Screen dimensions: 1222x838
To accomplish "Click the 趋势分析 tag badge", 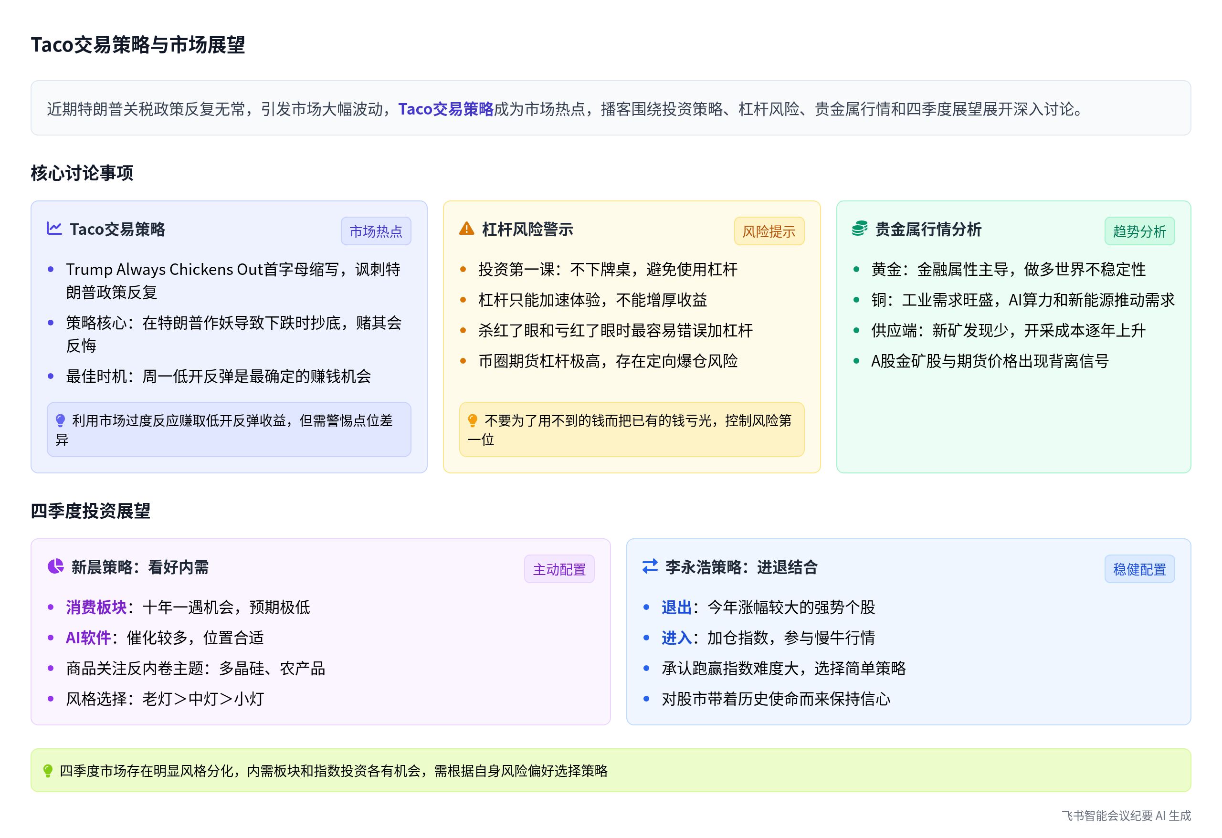I will pos(1139,231).
